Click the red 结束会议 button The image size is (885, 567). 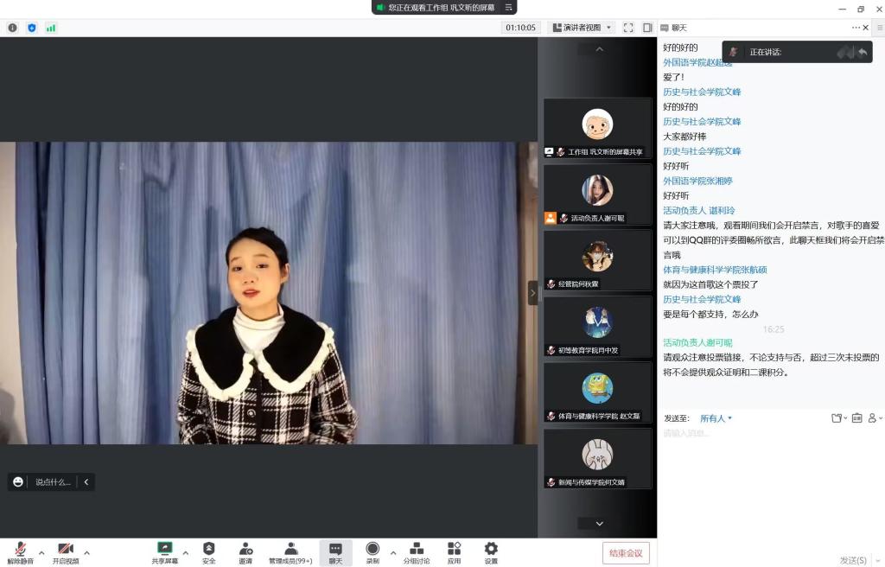point(626,553)
